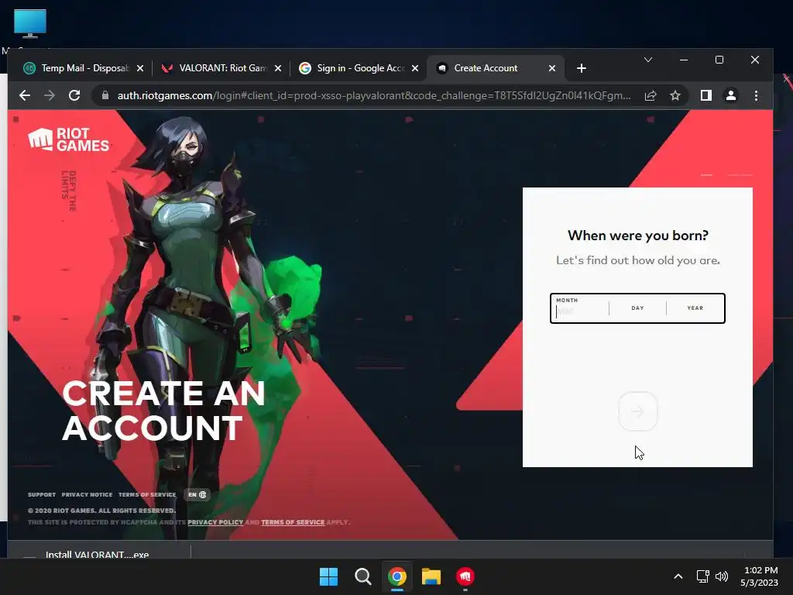Screen dimensions: 793x595
Task: Click the padlock site info icon
Action: click(105, 95)
